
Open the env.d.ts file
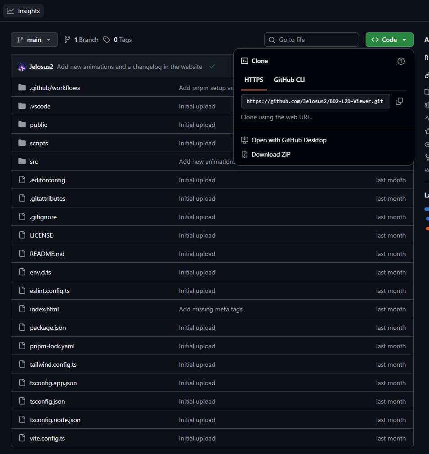pyautogui.click(x=40, y=273)
